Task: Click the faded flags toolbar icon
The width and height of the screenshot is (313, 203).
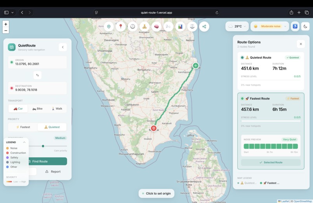Action: [168, 26]
